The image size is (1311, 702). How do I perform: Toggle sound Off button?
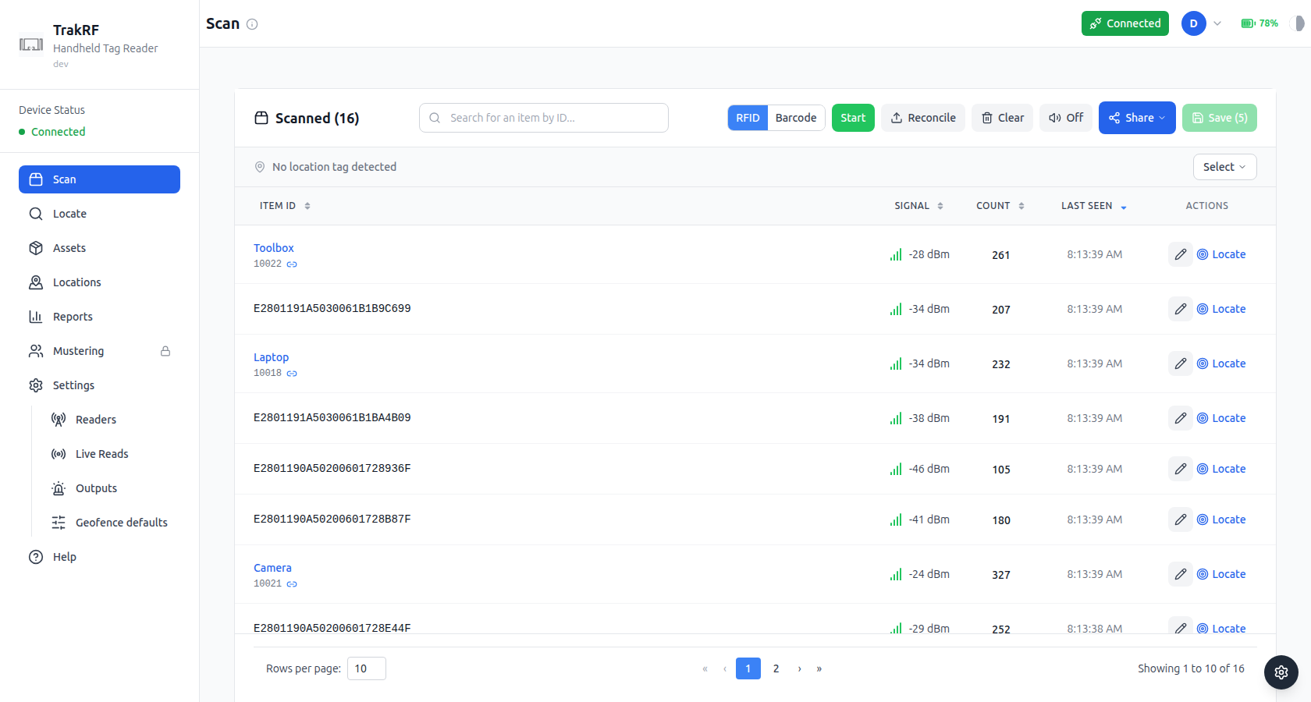1066,118
